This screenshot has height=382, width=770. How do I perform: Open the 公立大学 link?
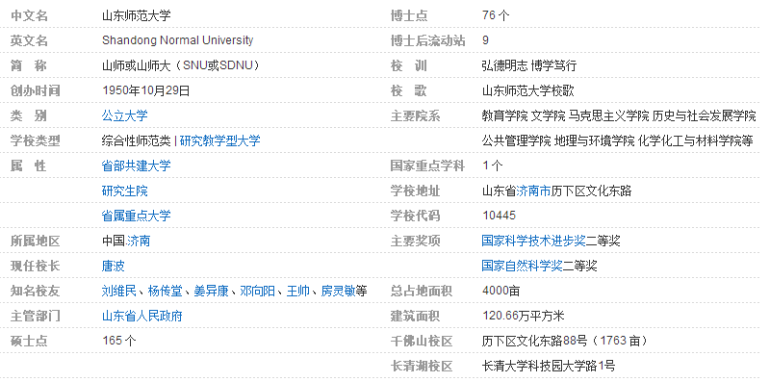coord(125,115)
